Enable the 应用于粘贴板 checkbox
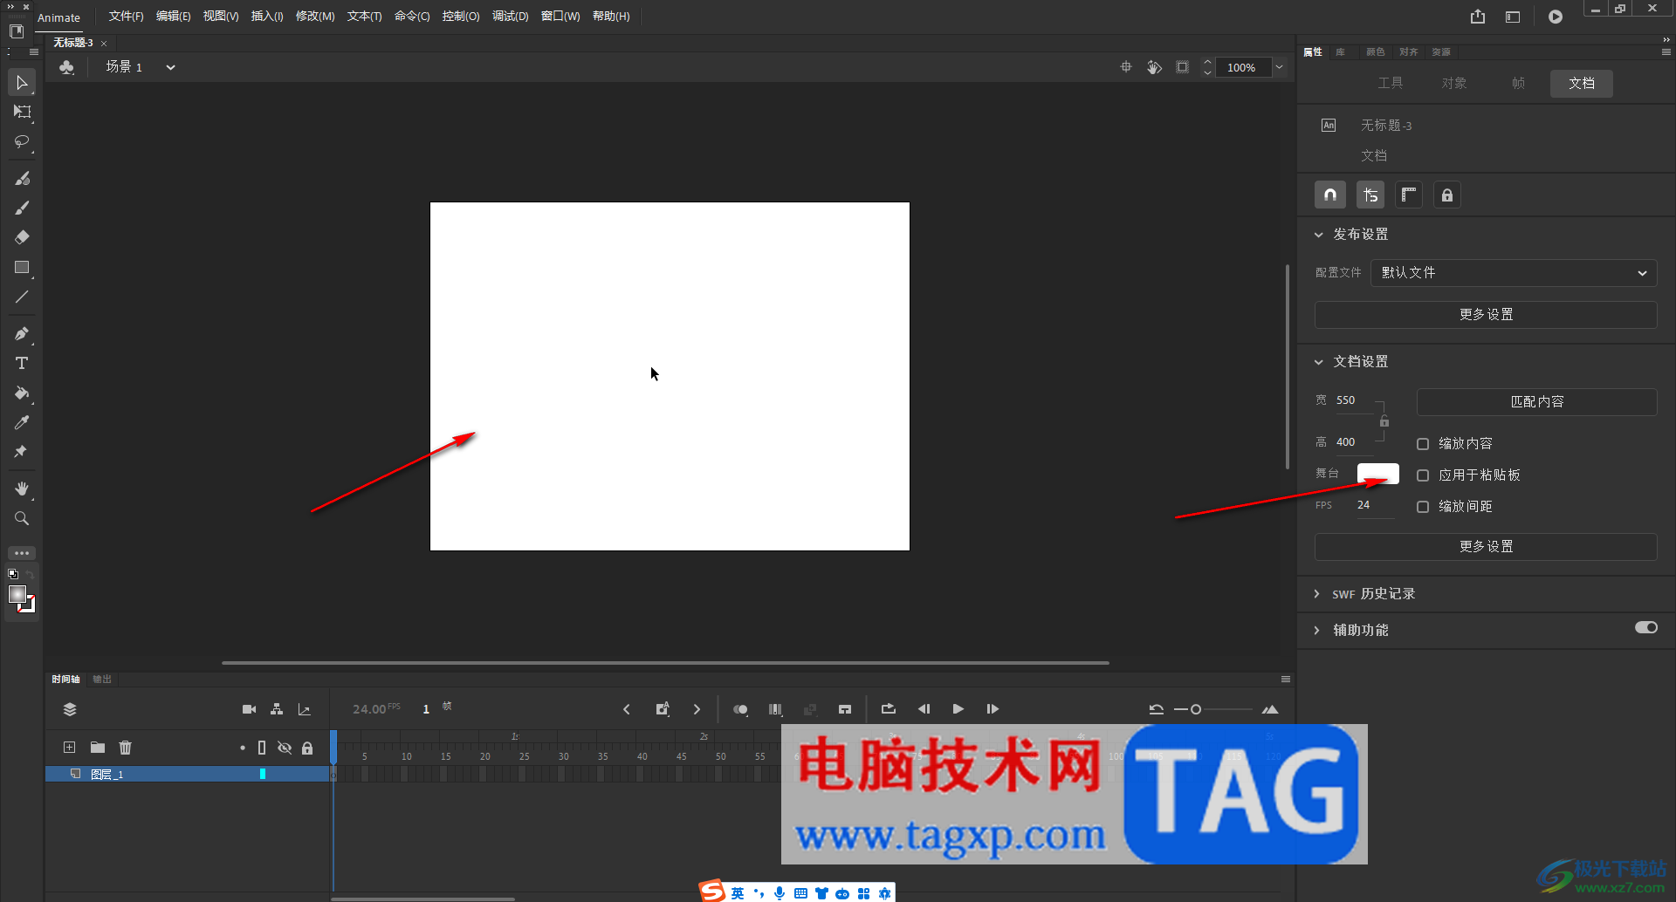 pyautogui.click(x=1423, y=475)
